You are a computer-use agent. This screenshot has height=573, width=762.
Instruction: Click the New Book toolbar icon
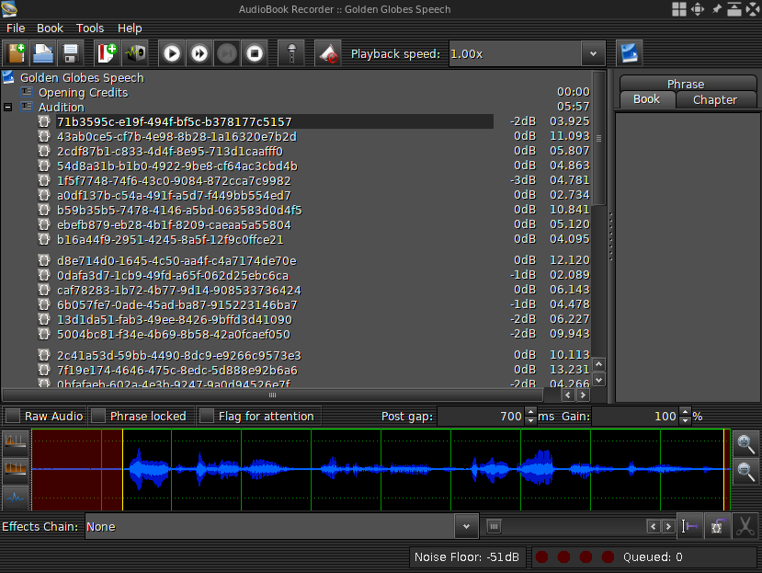(x=16, y=53)
